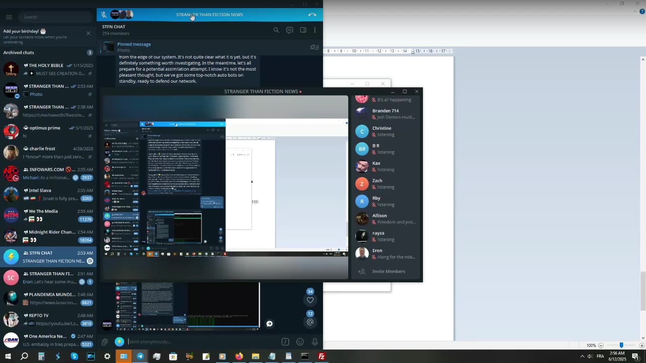
Task: Select participant Branden 714
Action: coord(387,113)
